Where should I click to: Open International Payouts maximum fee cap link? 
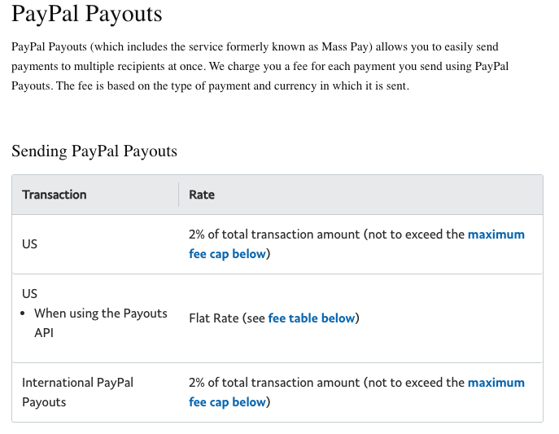pyautogui.click(x=496, y=383)
